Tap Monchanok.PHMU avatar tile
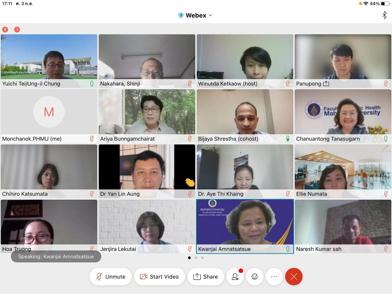Screen dimensions: 392x294 (x=49, y=116)
